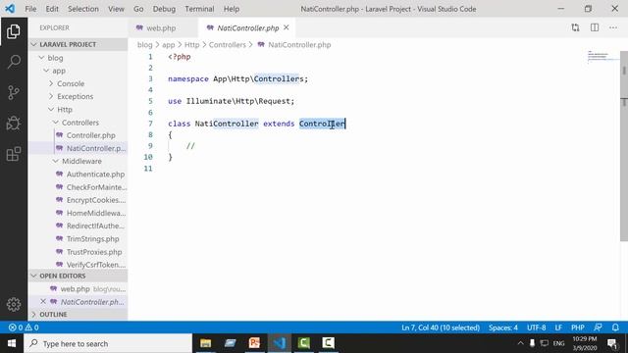Open the View menu

click(116, 9)
